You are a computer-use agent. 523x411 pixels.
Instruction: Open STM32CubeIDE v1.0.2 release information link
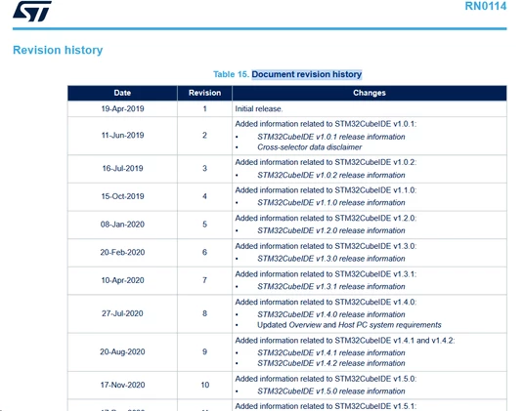[330, 175]
